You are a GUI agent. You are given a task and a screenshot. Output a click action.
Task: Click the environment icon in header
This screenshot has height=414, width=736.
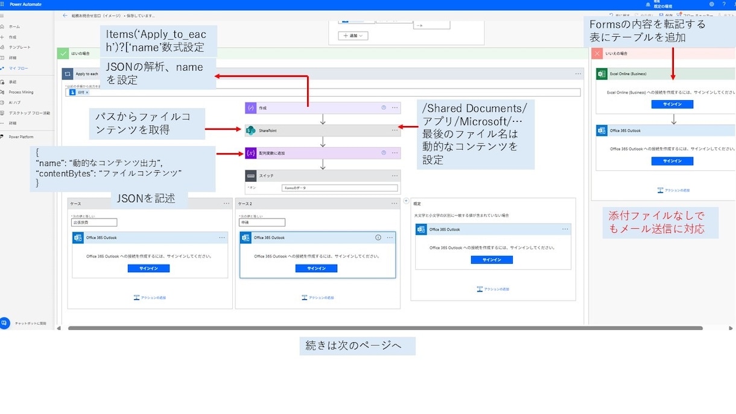pyautogui.click(x=648, y=4)
